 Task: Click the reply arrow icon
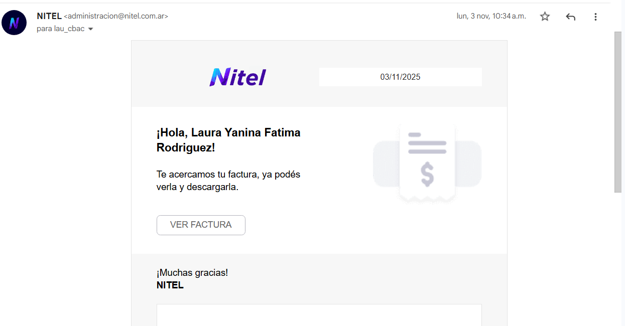coord(570,17)
